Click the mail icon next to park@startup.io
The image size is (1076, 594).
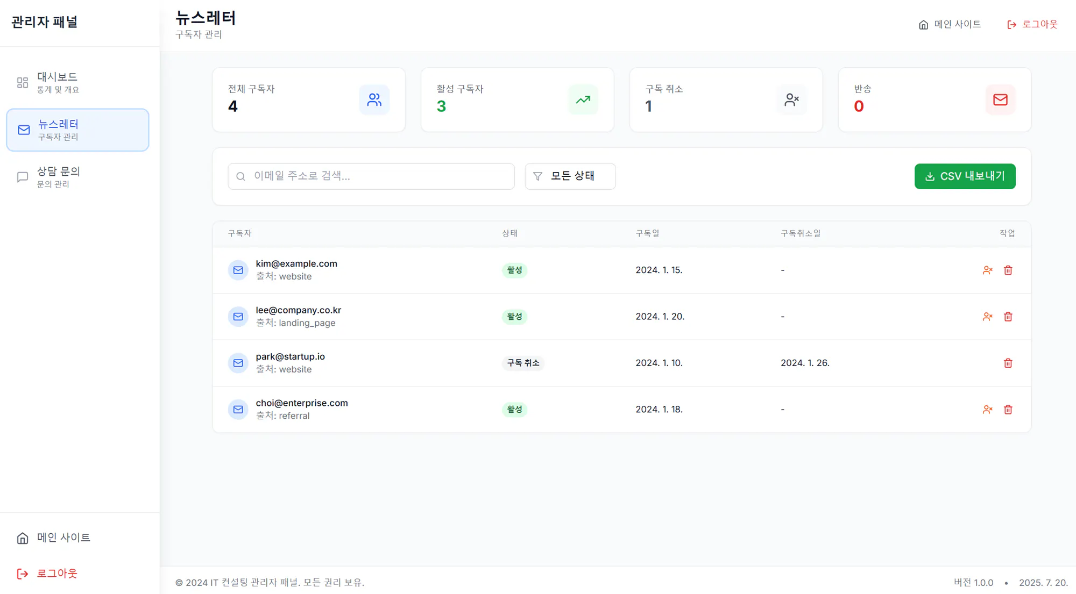(238, 363)
